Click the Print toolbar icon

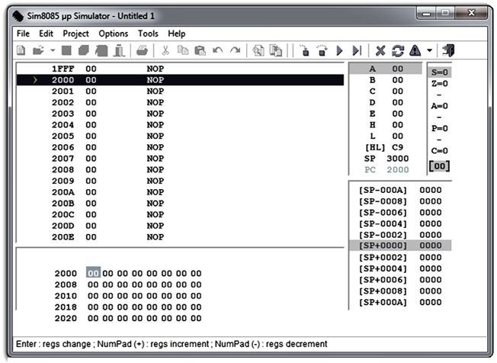click(x=142, y=50)
